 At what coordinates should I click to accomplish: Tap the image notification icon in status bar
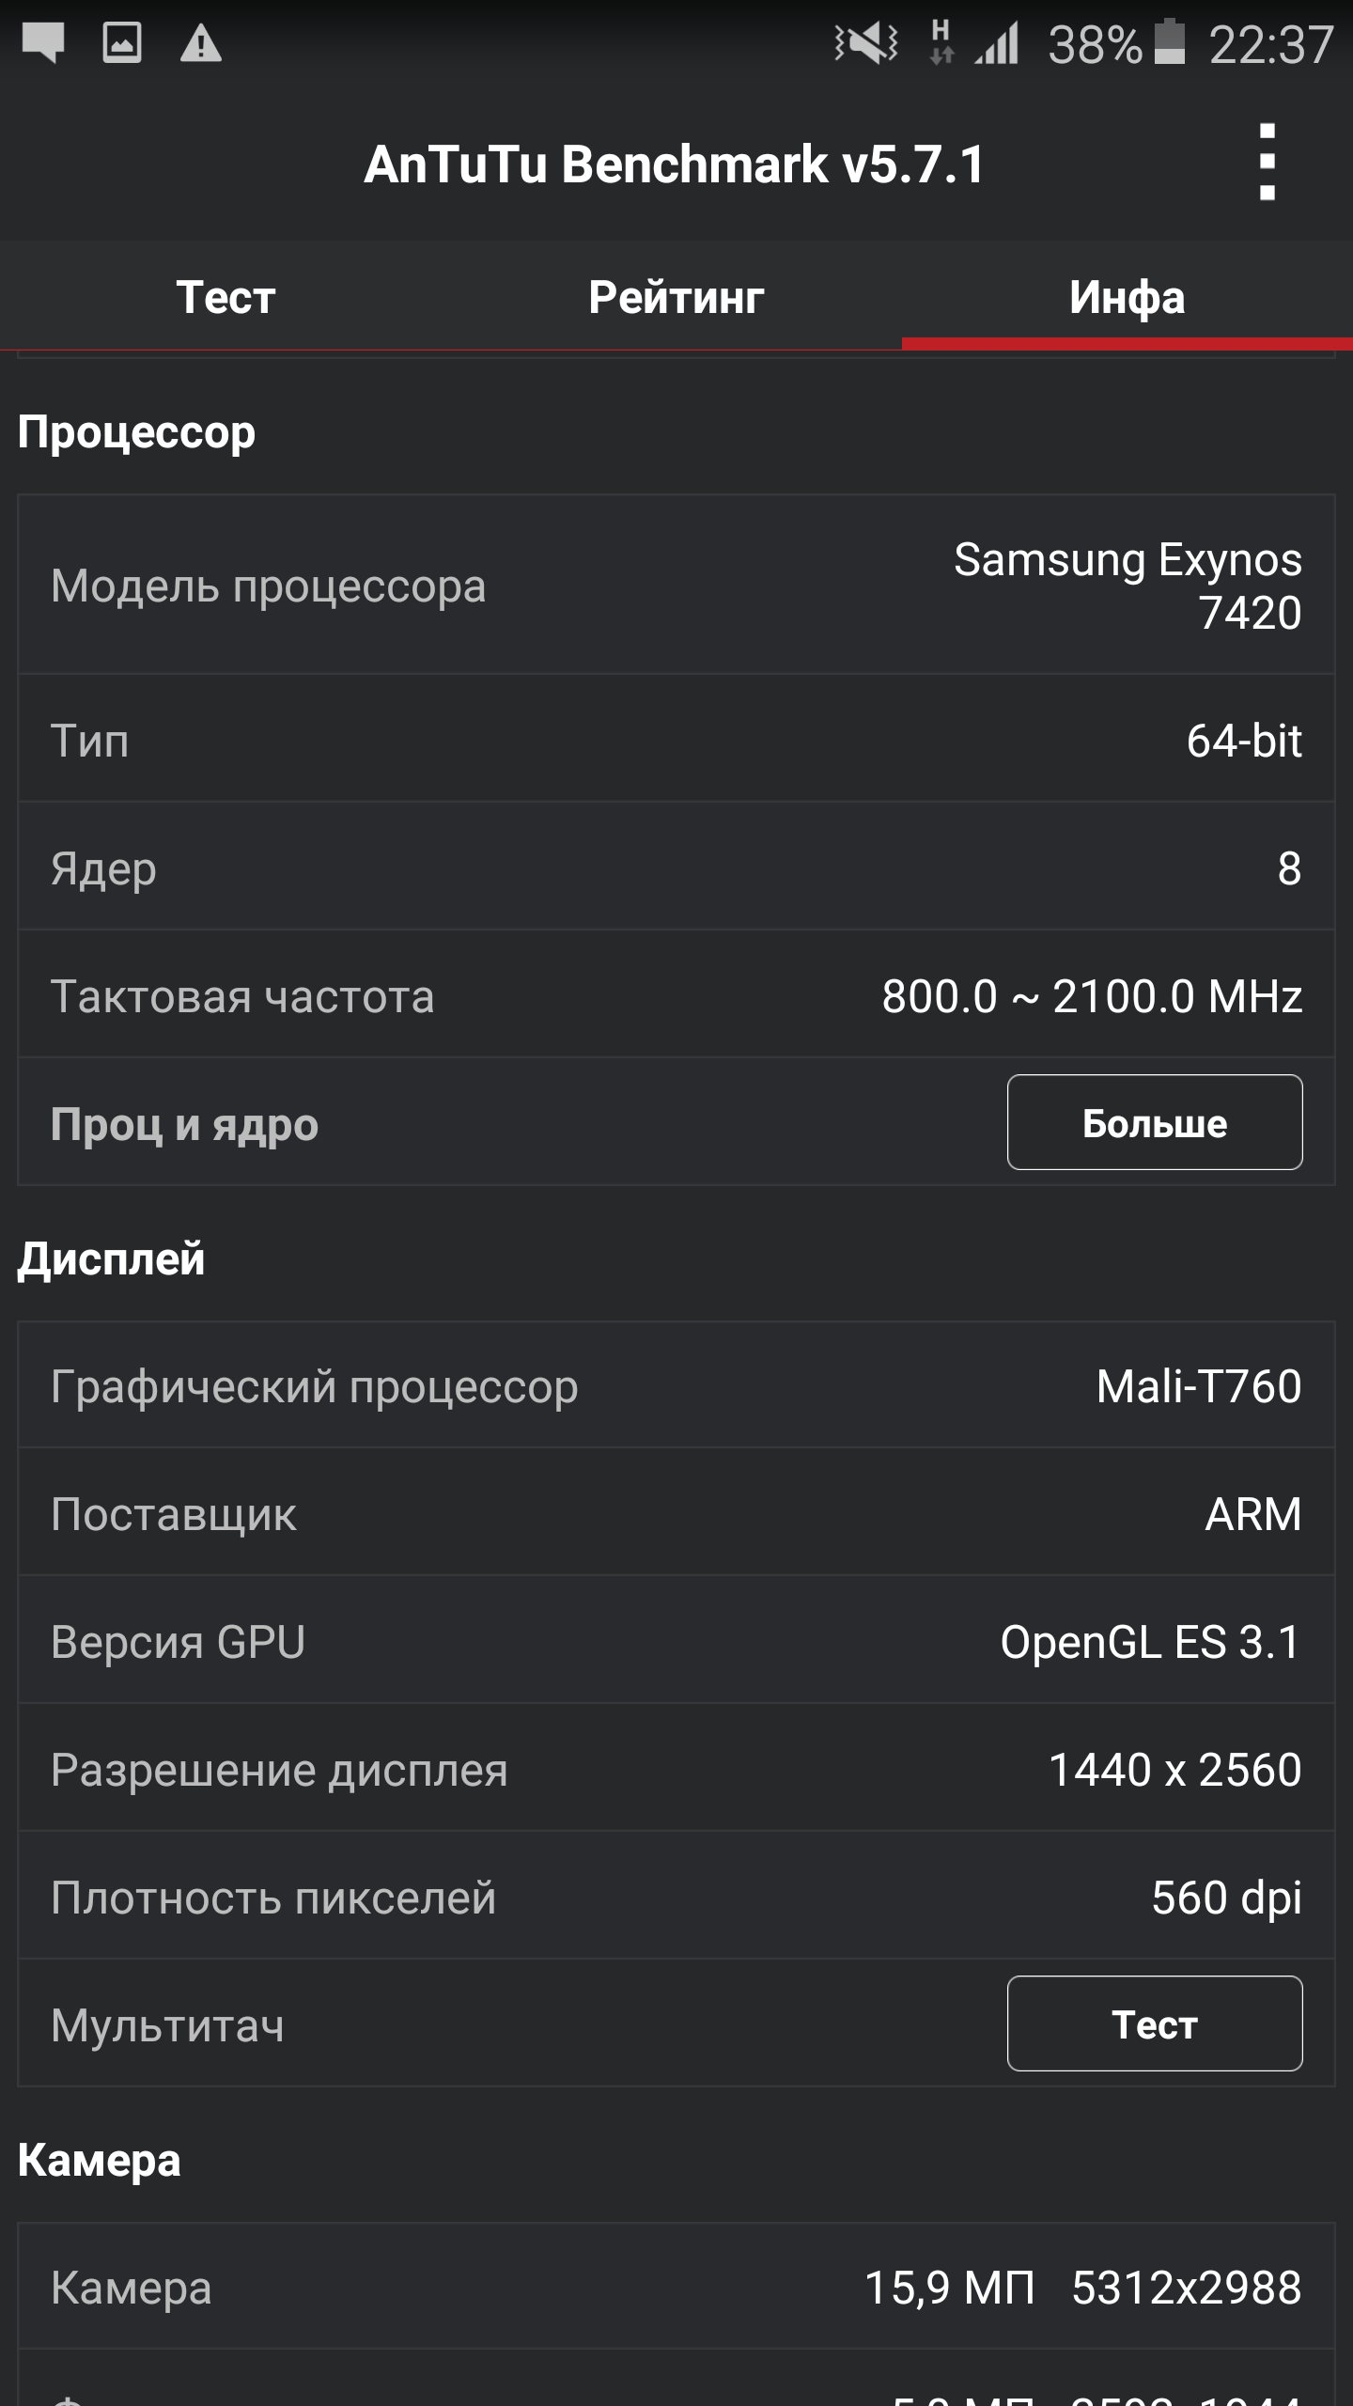122,43
